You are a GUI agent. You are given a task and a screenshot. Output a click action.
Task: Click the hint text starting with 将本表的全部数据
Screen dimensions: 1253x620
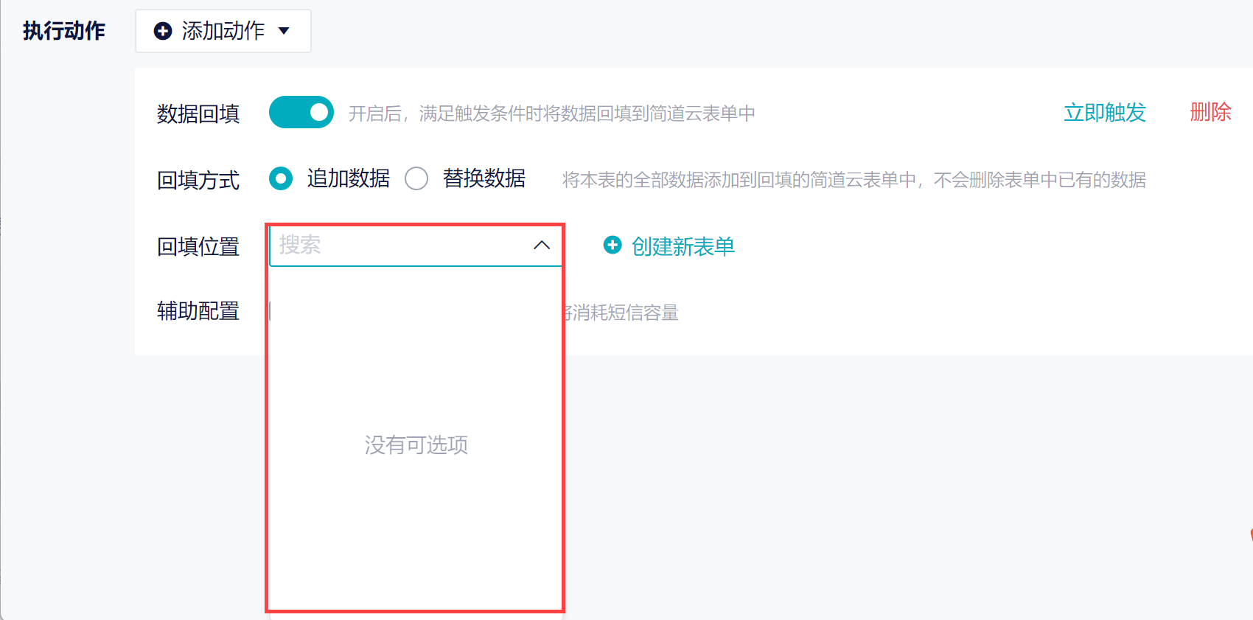tap(854, 180)
